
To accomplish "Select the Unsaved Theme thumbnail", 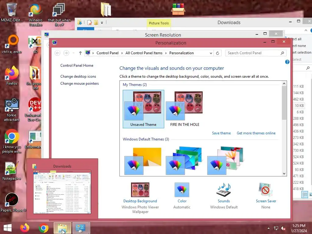I will pyautogui.click(x=143, y=109).
